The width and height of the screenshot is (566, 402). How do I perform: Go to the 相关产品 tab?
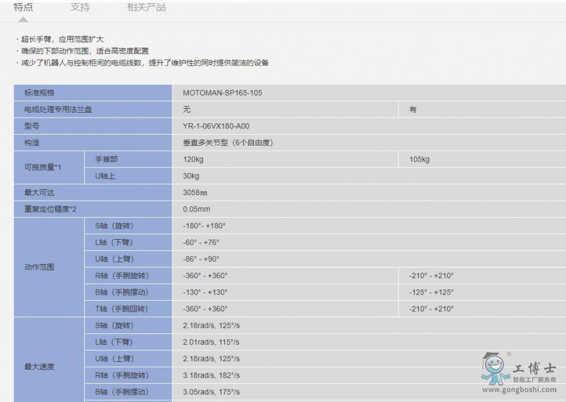[x=146, y=7]
